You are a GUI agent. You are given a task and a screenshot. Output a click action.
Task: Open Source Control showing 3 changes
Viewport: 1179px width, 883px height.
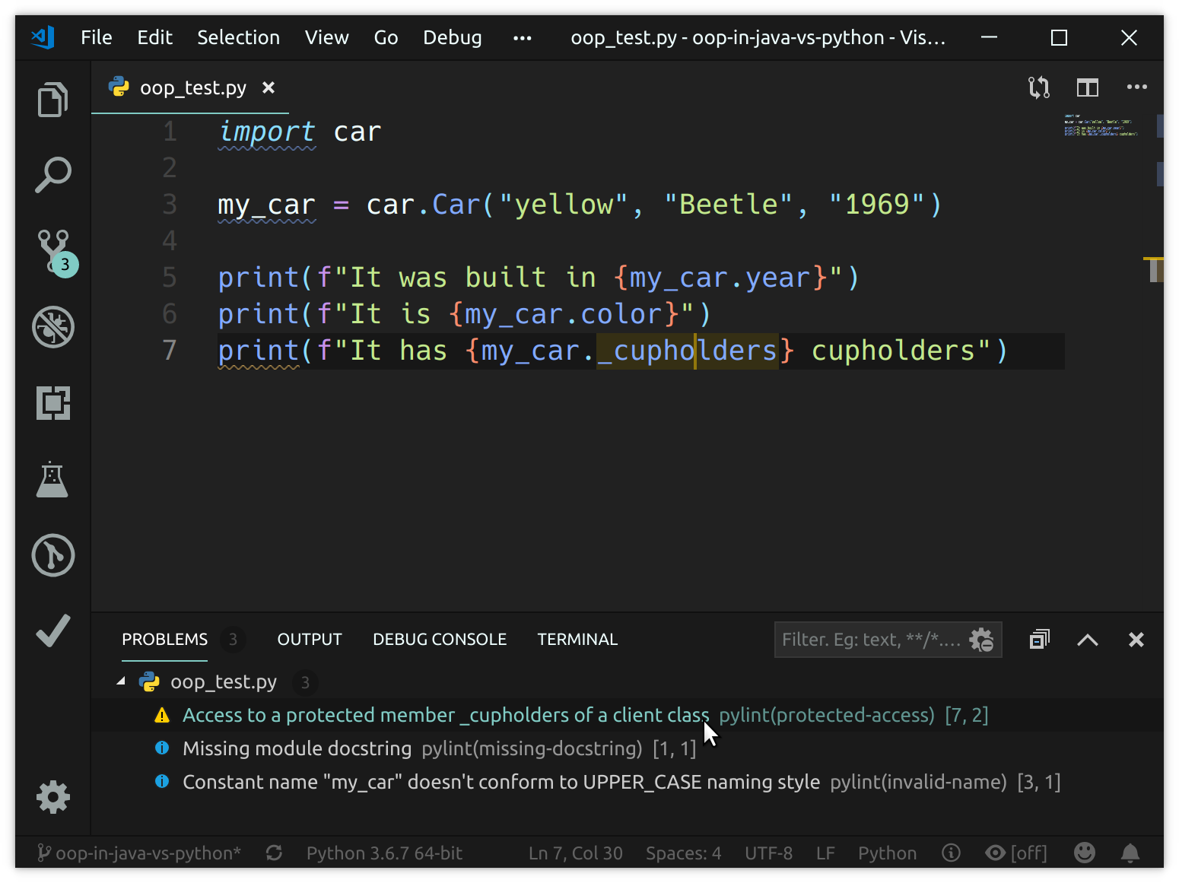pyautogui.click(x=52, y=251)
